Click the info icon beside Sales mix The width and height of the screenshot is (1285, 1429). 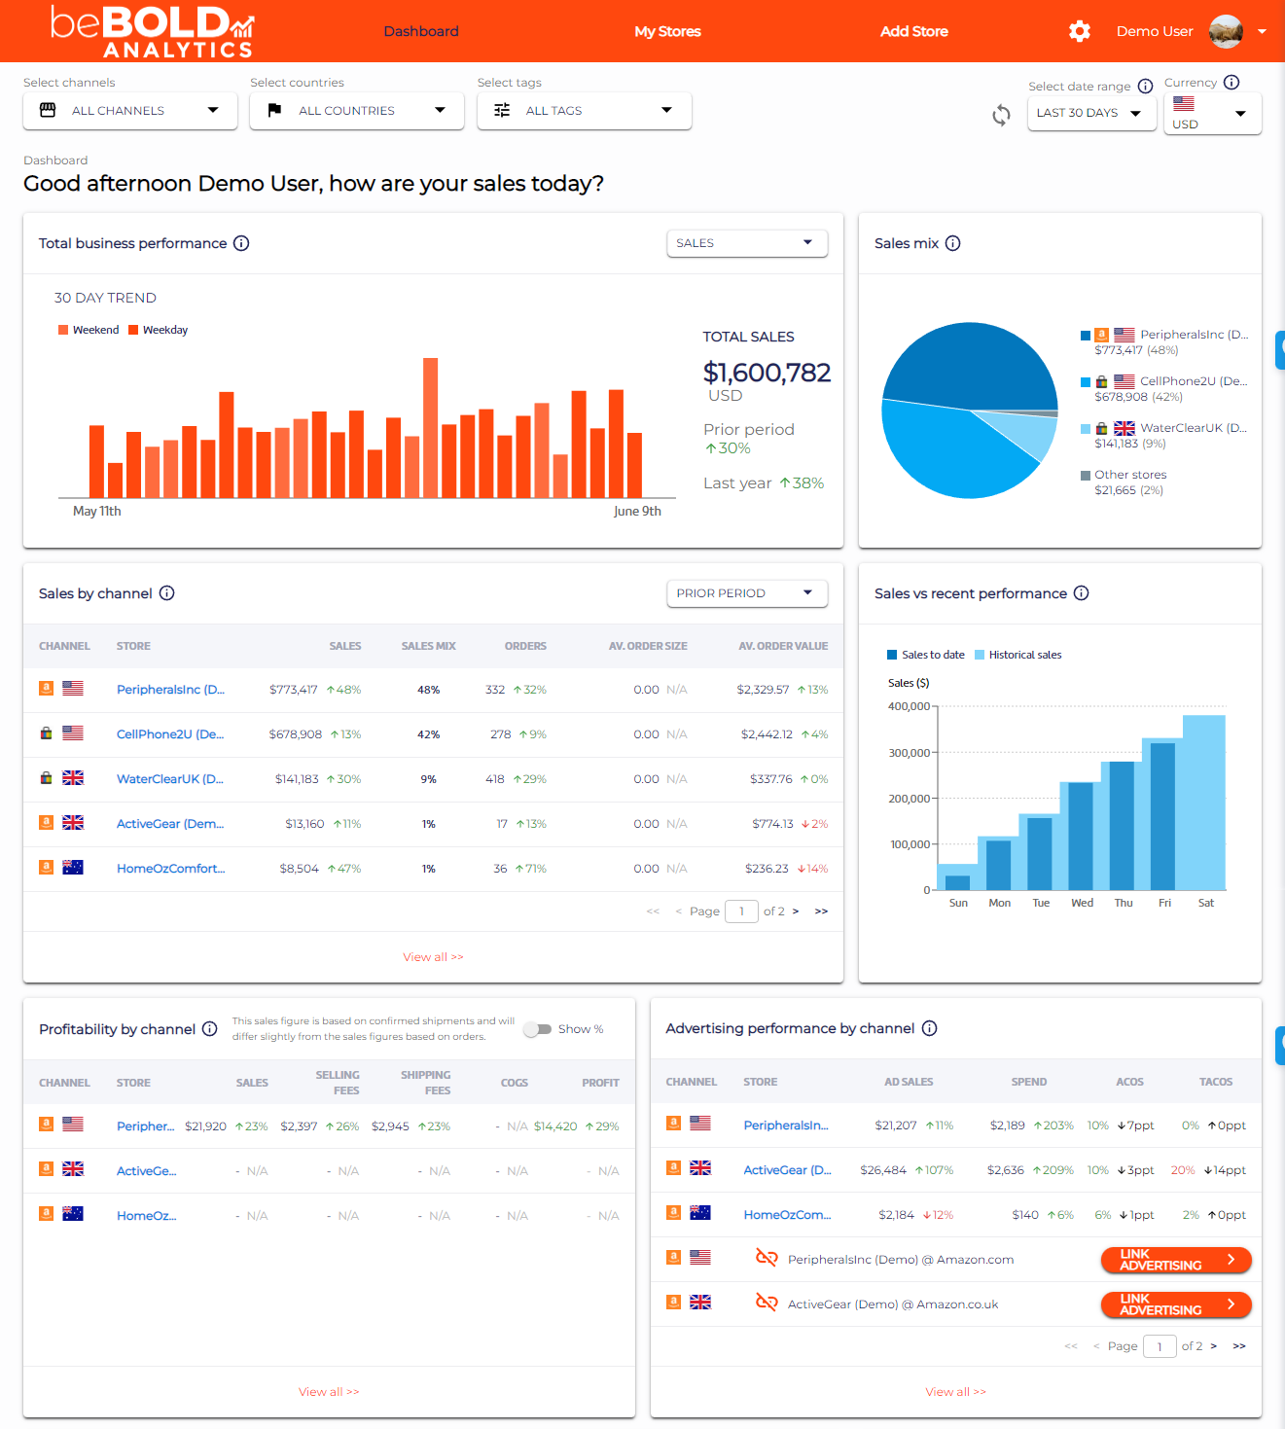(x=952, y=243)
